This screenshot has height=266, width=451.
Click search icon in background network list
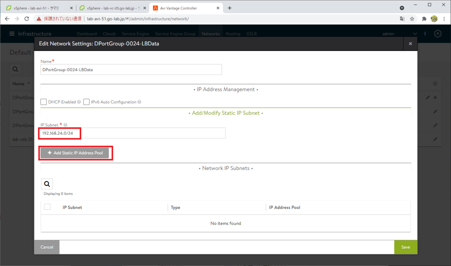(15, 69)
